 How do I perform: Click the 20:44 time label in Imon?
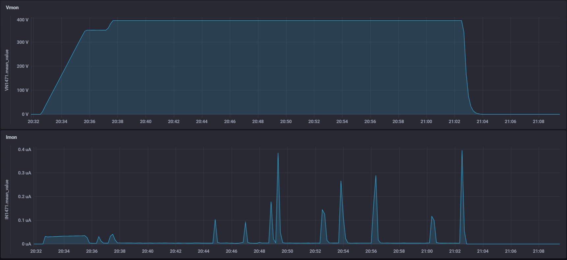point(204,251)
